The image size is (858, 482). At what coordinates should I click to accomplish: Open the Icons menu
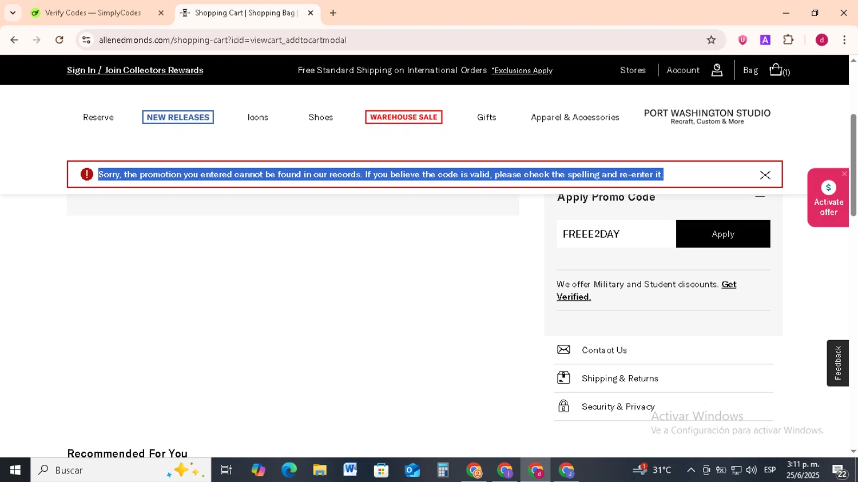[x=258, y=117]
